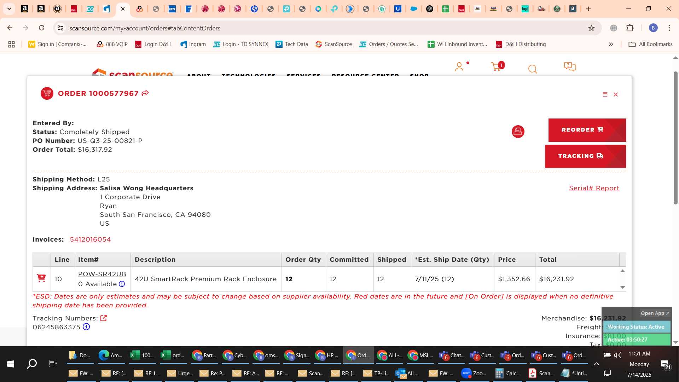Go back to previous page in browser
This screenshot has width=679, height=382.
(10, 28)
